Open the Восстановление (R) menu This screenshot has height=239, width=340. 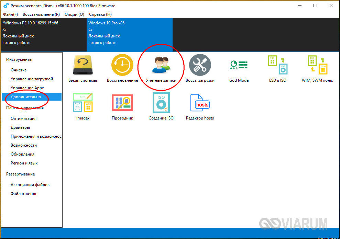coord(41,14)
